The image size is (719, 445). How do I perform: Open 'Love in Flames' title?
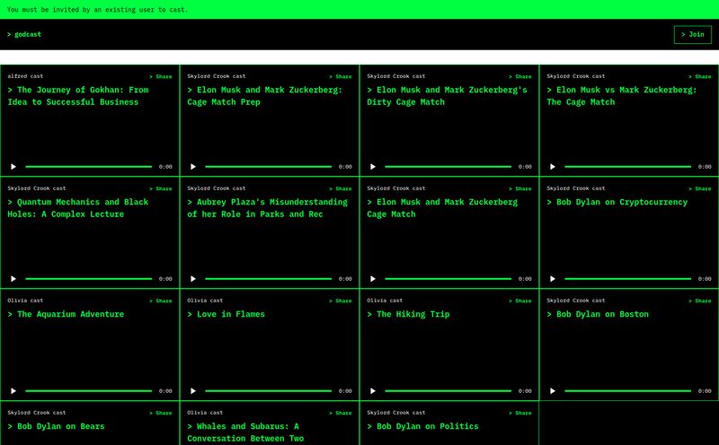pos(226,315)
